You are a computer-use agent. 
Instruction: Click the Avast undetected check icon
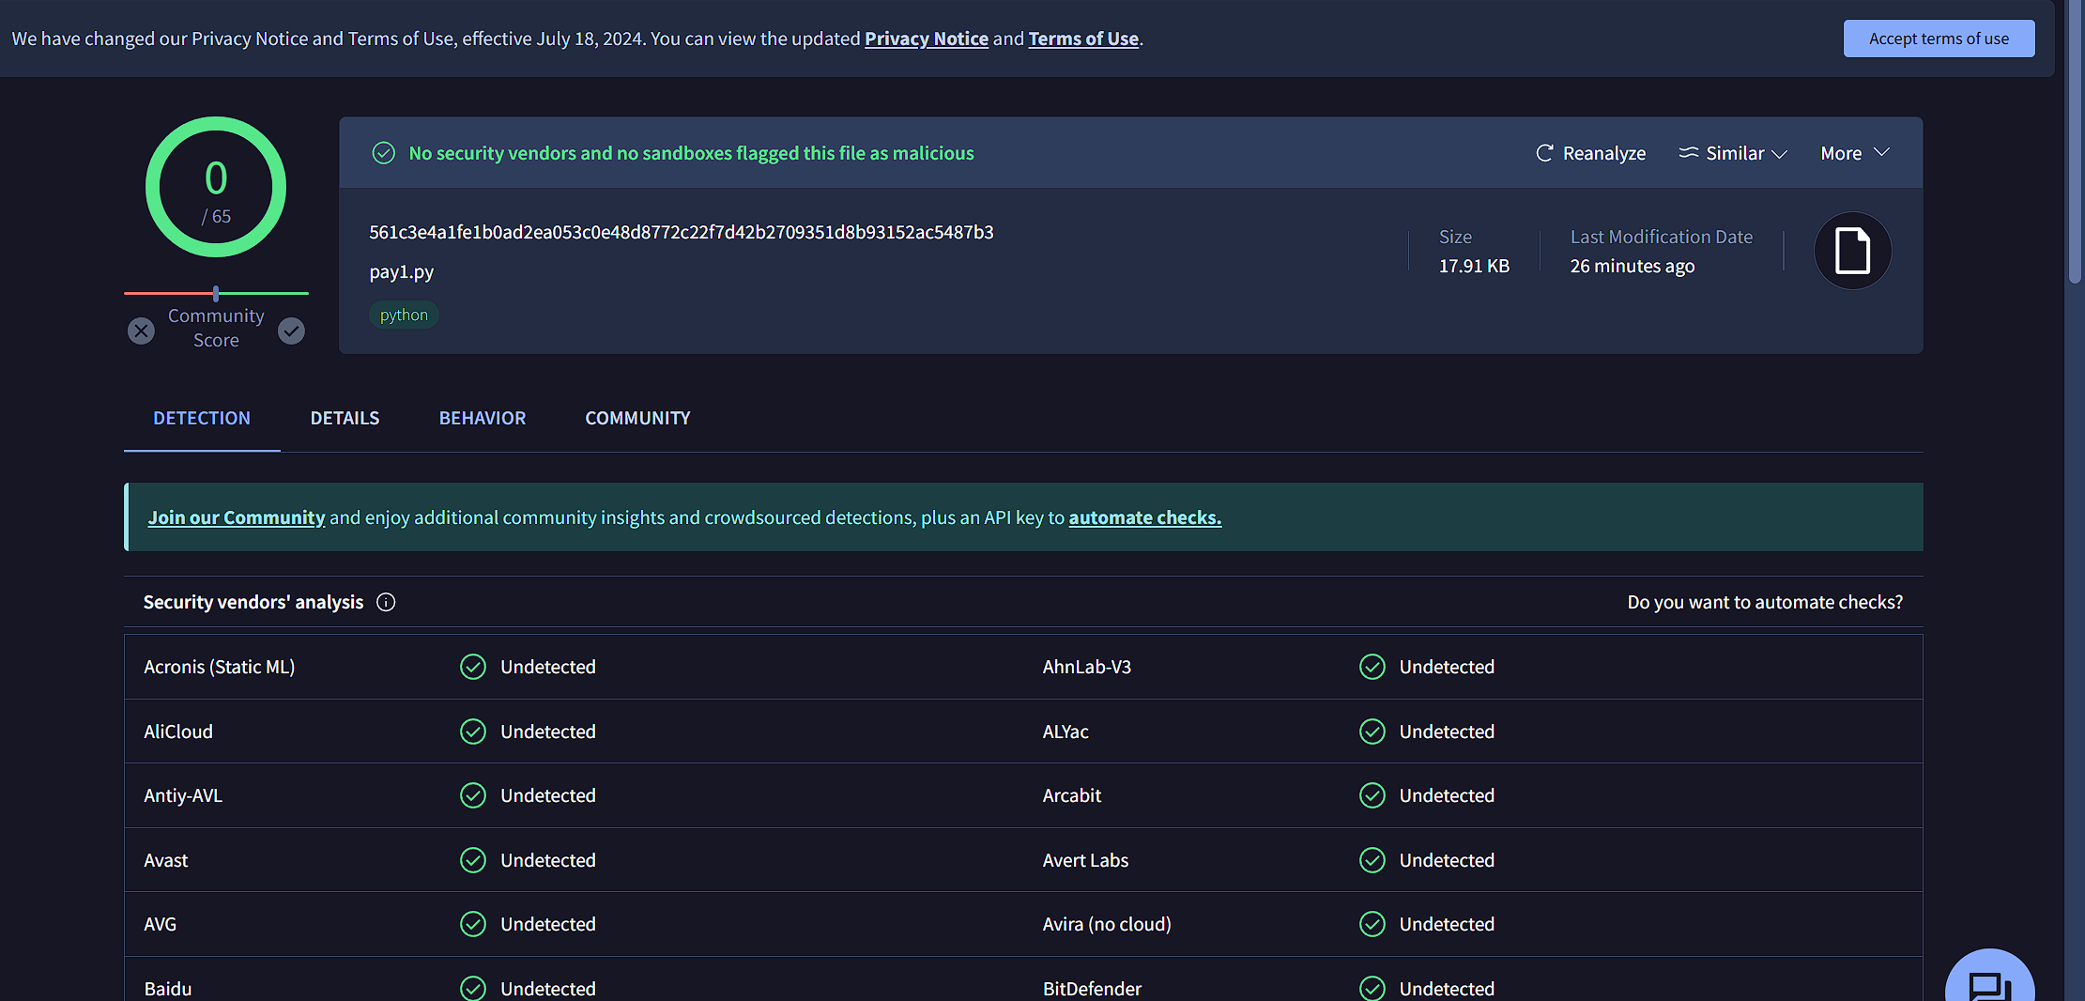tap(473, 860)
